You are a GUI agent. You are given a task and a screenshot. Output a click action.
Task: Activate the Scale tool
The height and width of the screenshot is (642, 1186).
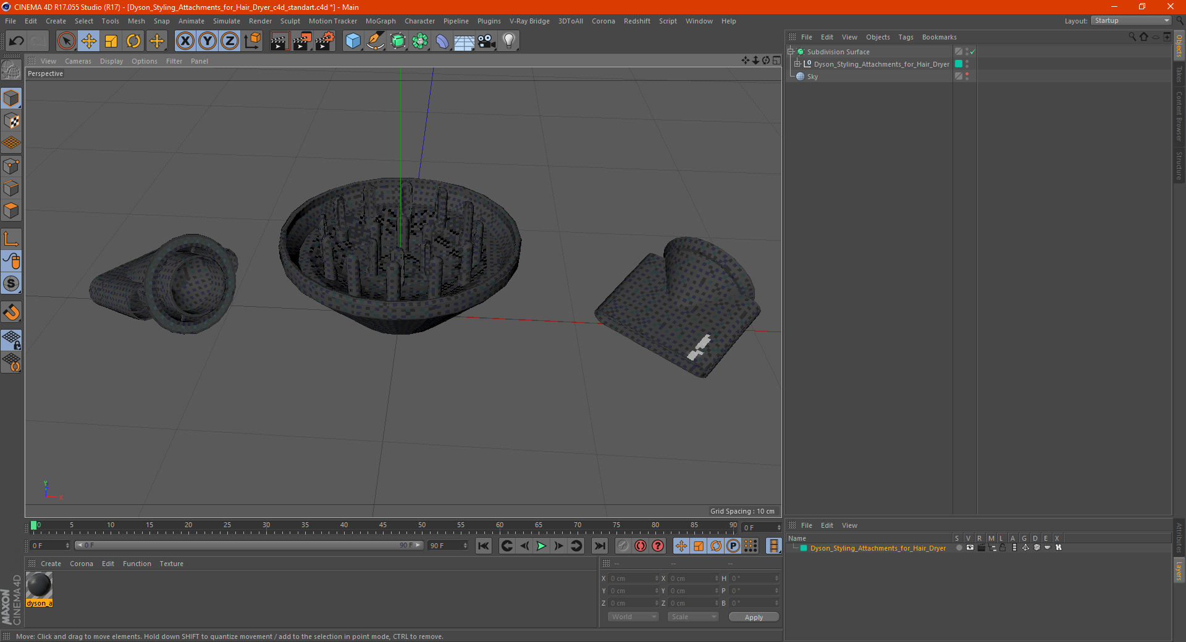pos(111,41)
